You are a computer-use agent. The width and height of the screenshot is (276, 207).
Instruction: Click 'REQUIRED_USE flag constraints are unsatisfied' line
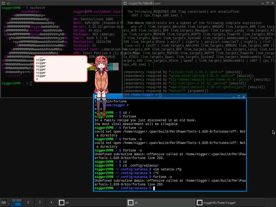184,12
